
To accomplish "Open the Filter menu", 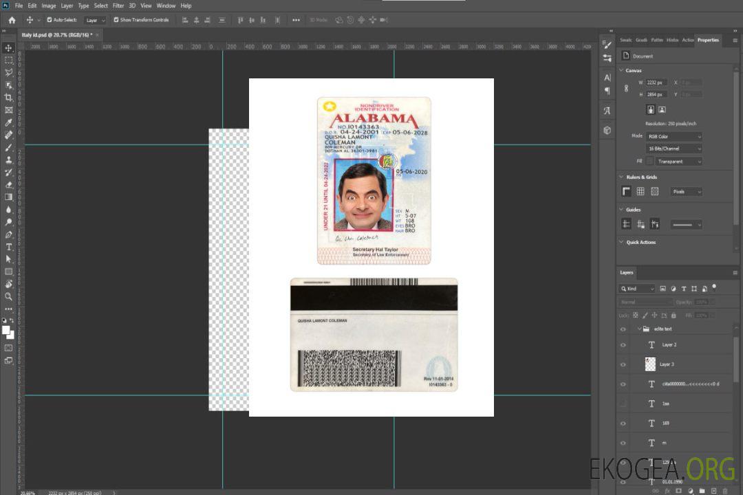I will [x=118, y=5].
